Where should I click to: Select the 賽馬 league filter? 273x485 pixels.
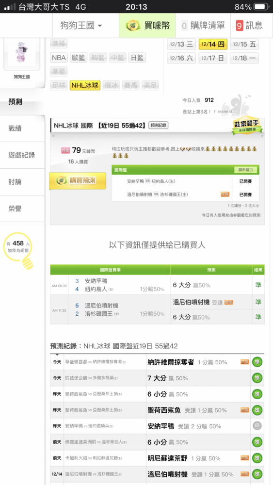coord(131,85)
